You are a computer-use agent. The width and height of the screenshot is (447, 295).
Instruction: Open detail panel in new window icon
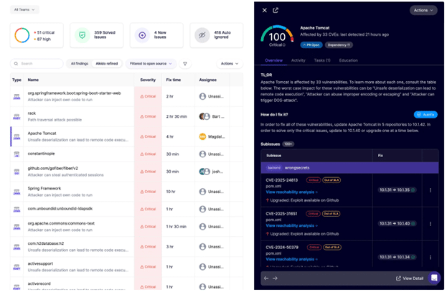(276, 10)
